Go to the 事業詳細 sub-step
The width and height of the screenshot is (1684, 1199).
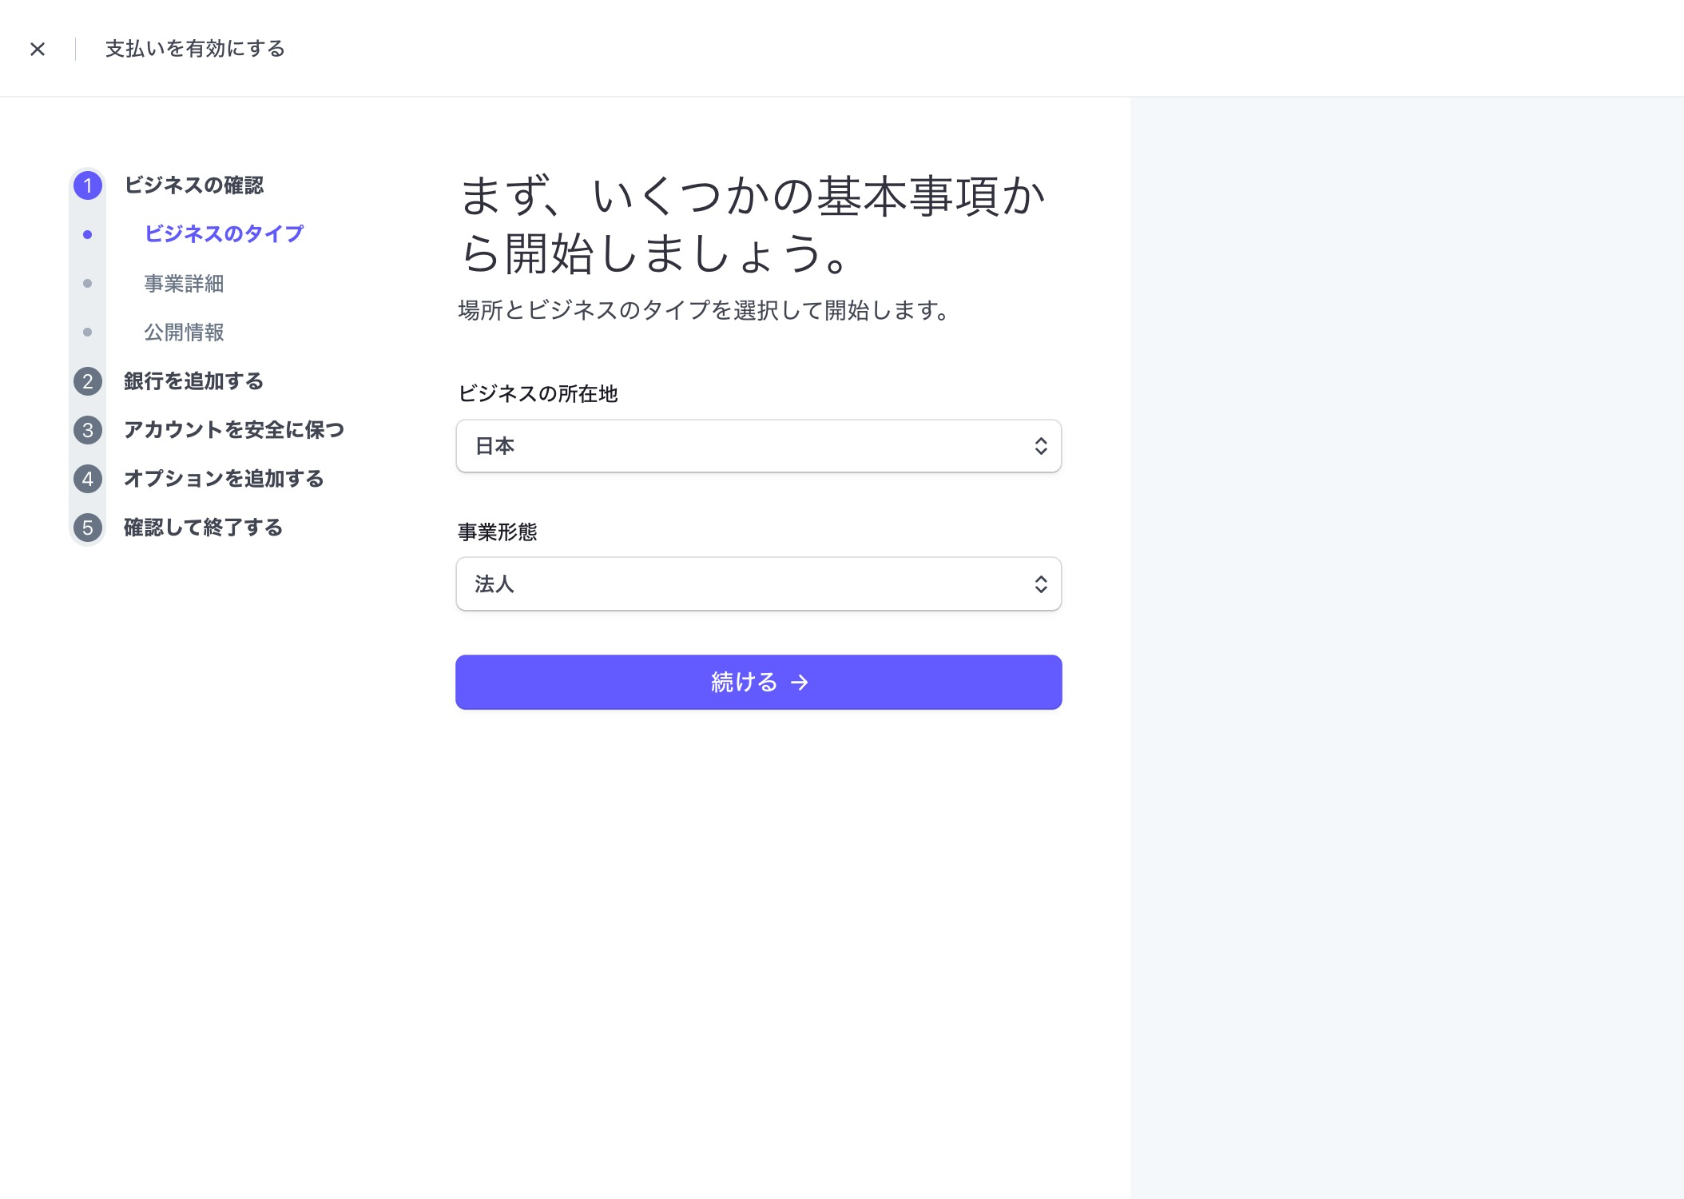coord(184,284)
